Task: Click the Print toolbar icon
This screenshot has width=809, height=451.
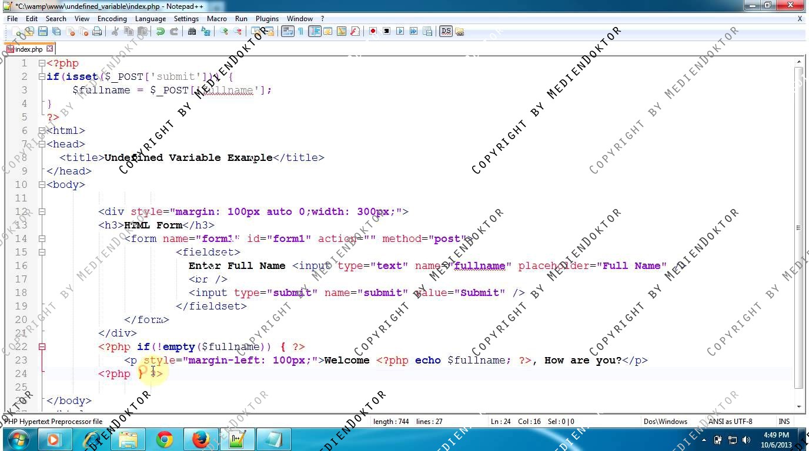Action: [x=97, y=32]
